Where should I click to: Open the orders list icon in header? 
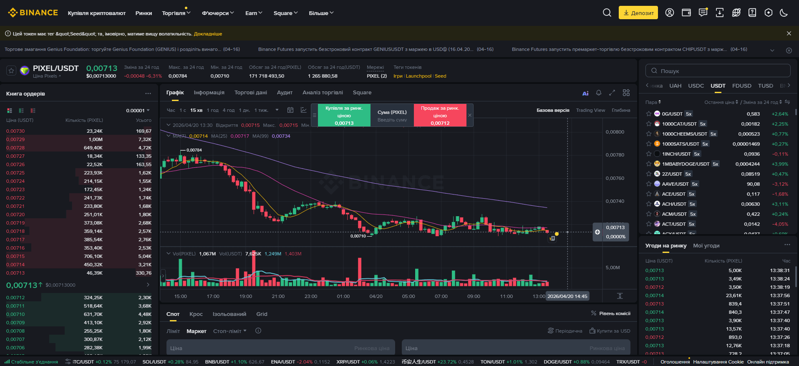click(x=703, y=13)
